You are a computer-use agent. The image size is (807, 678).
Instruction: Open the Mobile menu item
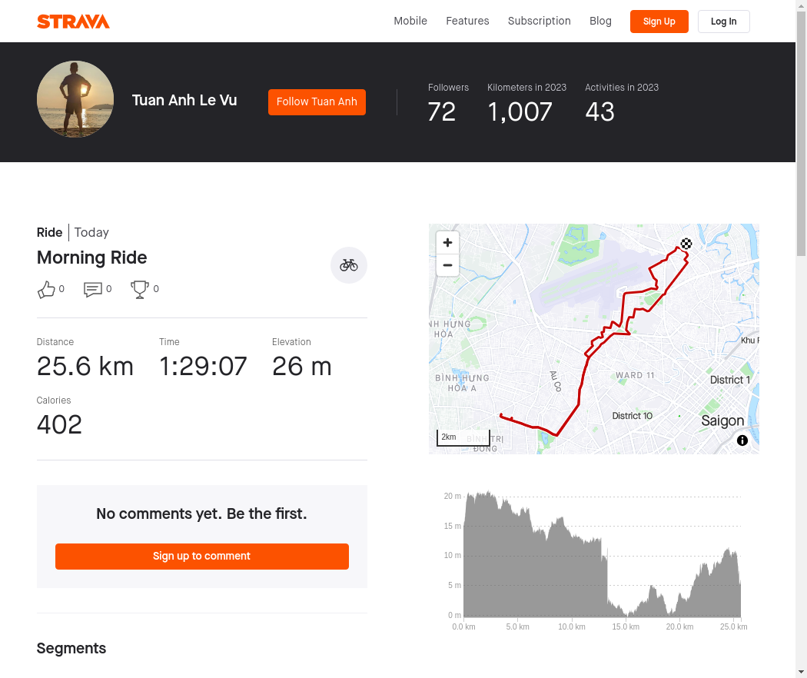[x=410, y=21]
